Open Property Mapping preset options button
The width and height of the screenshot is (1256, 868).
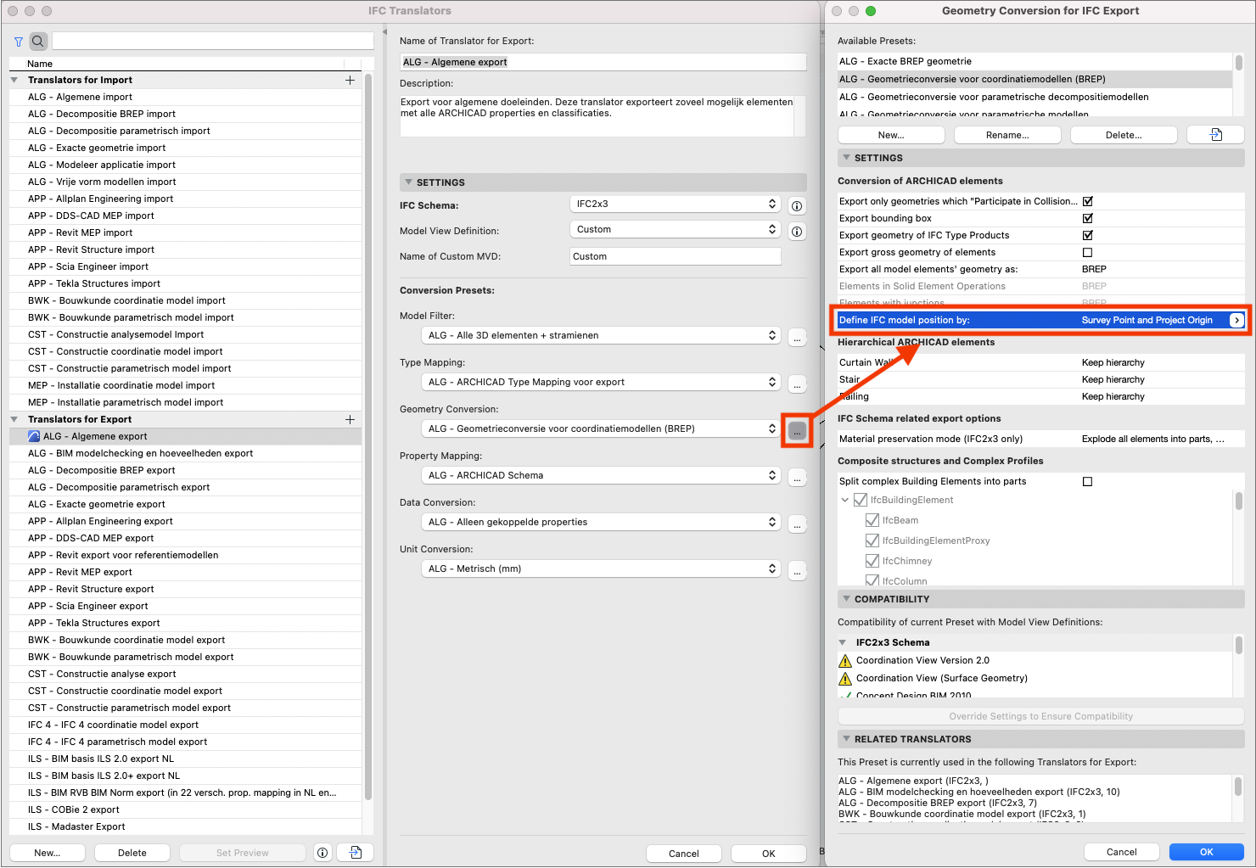point(797,478)
